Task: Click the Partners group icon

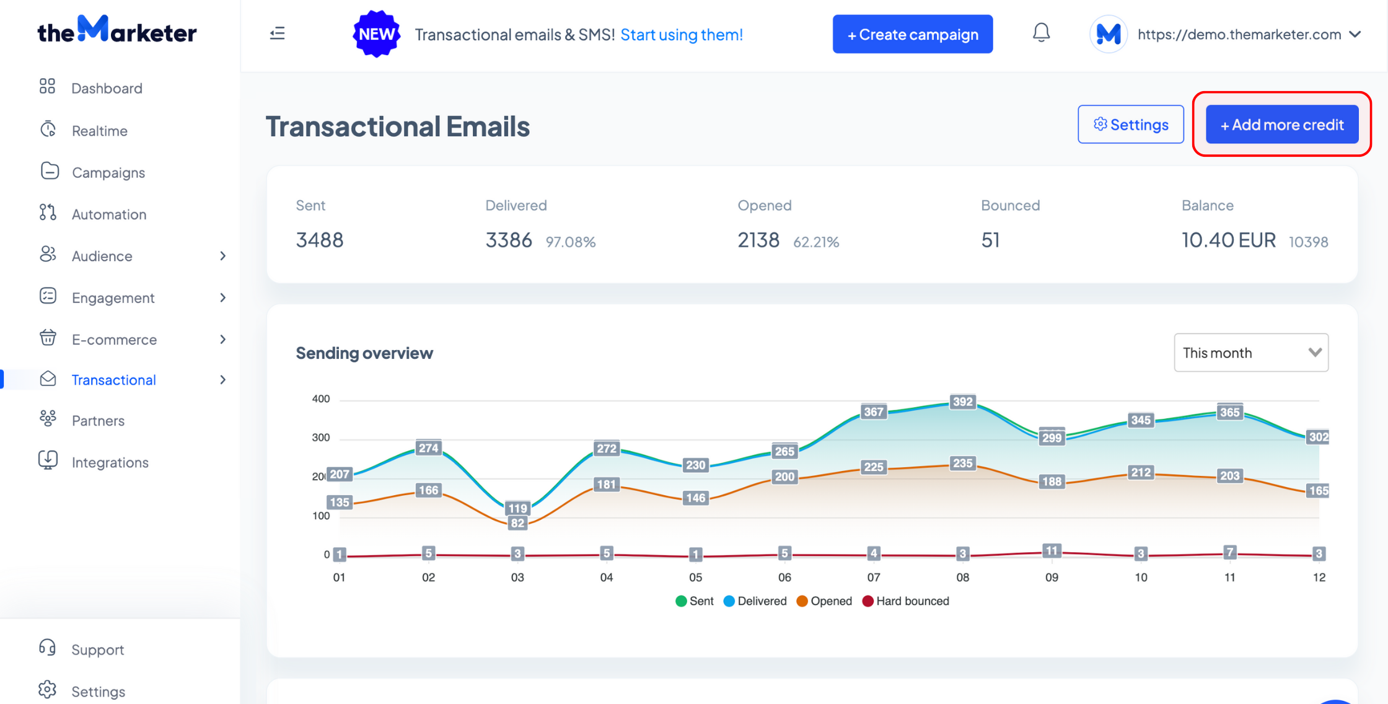Action: [x=48, y=419]
